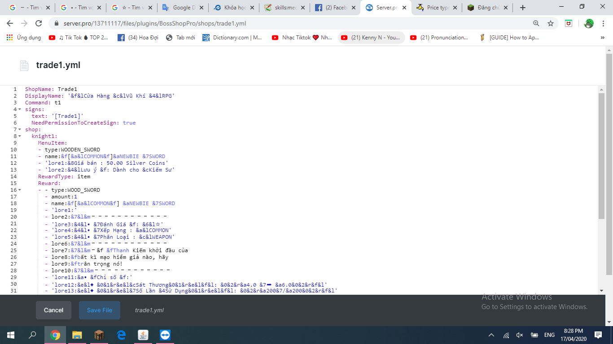Screen dimensions: 613x344
Task: Click the 'Command: t1' line
Action: tap(43, 103)
